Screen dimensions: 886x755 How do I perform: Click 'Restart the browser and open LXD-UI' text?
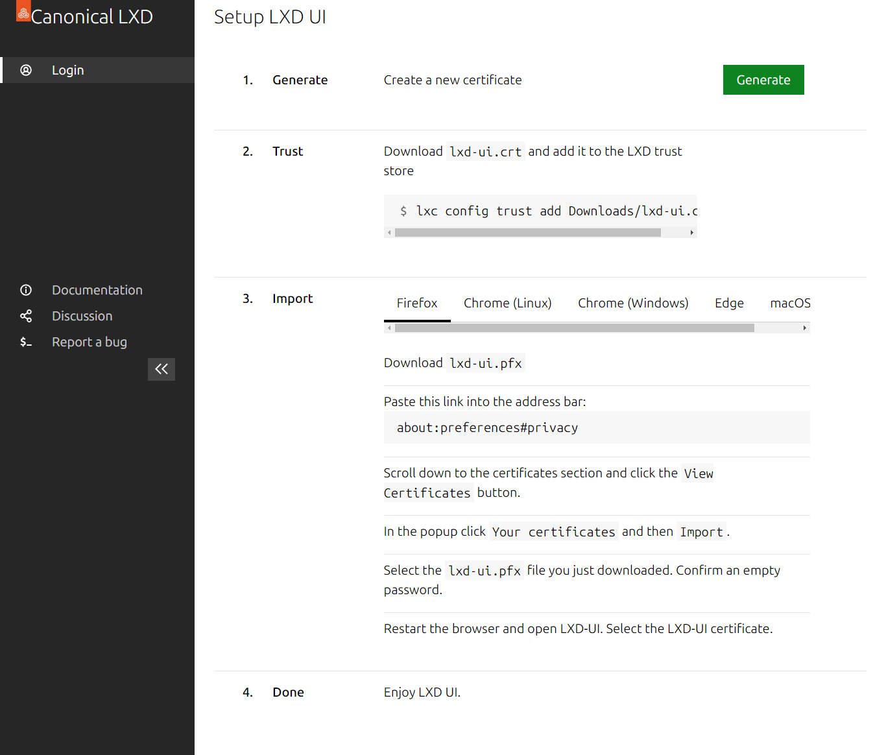pyautogui.click(x=493, y=629)
